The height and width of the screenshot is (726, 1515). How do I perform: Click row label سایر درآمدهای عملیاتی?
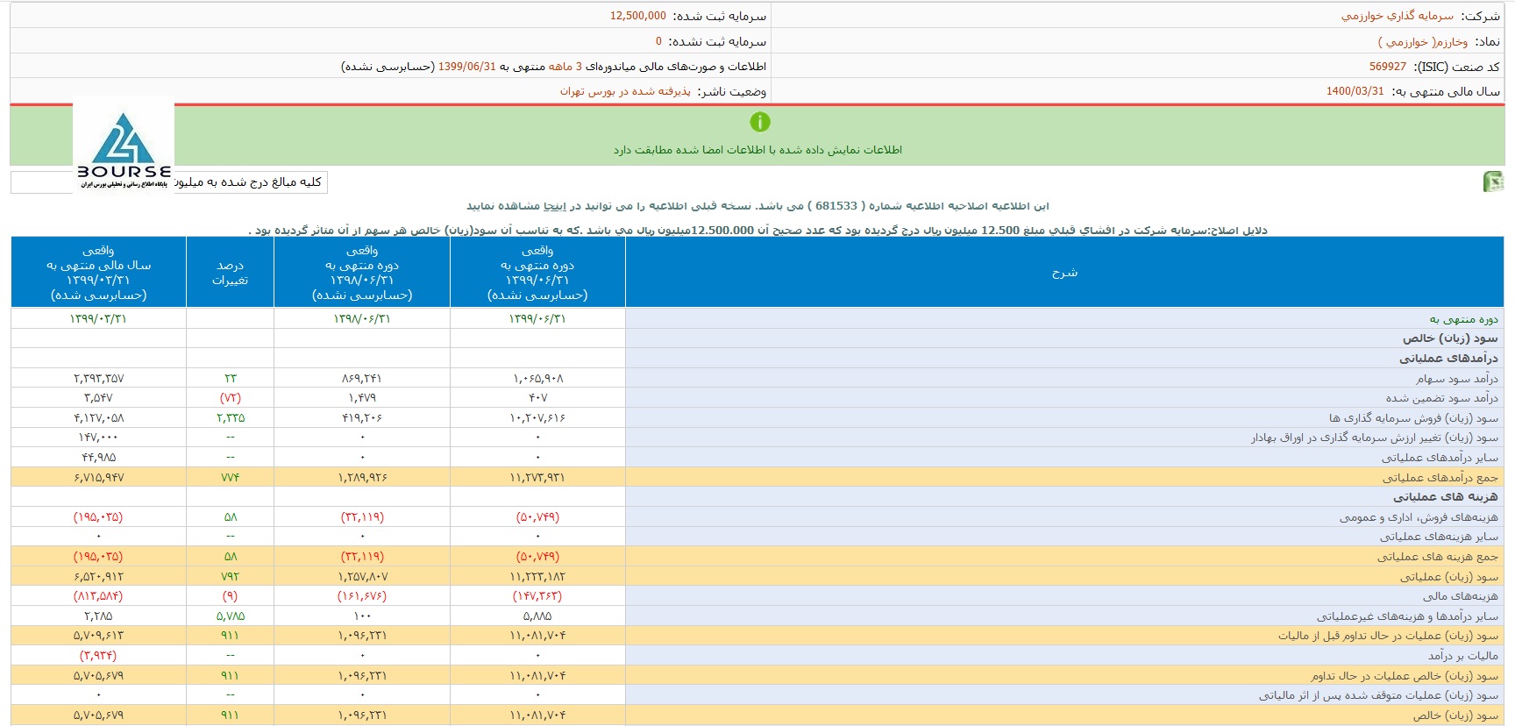coord(1440,458)
